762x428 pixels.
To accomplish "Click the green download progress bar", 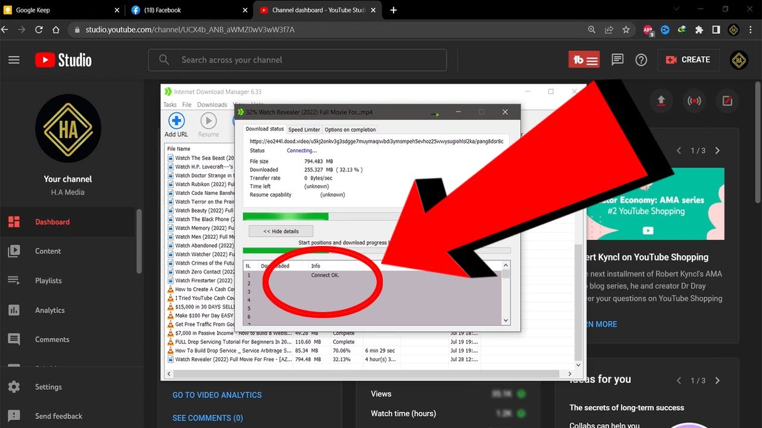I will [x=286, y=216].
